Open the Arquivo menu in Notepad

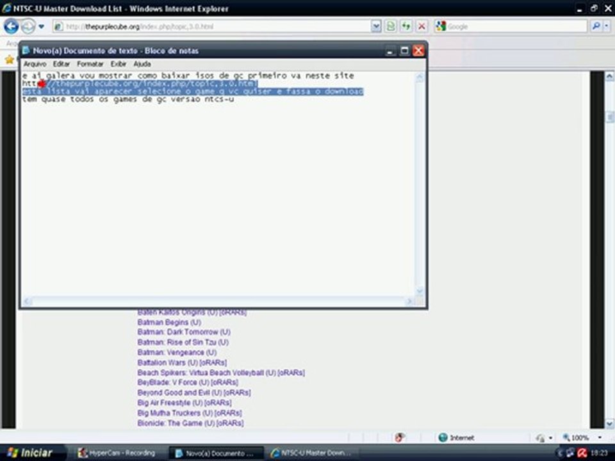pos(35,64)
